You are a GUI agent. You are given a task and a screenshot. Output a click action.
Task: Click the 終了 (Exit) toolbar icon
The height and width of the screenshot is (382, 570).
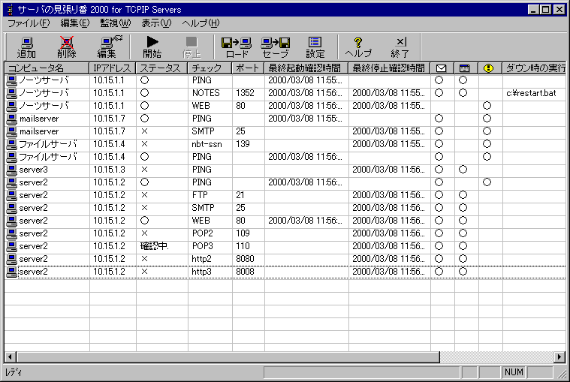coord(400,47)
